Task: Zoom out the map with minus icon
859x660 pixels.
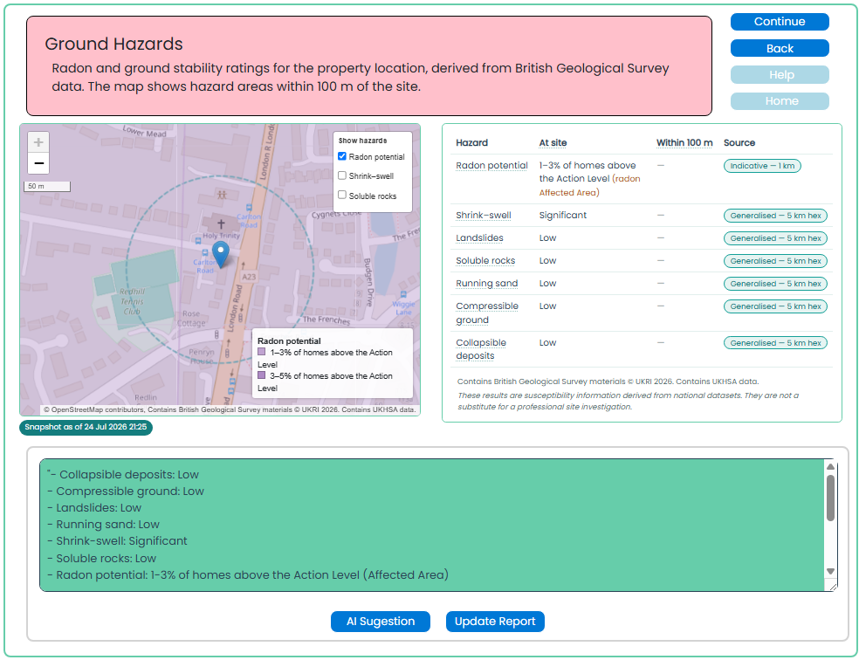Action: (x=38, y=163)
